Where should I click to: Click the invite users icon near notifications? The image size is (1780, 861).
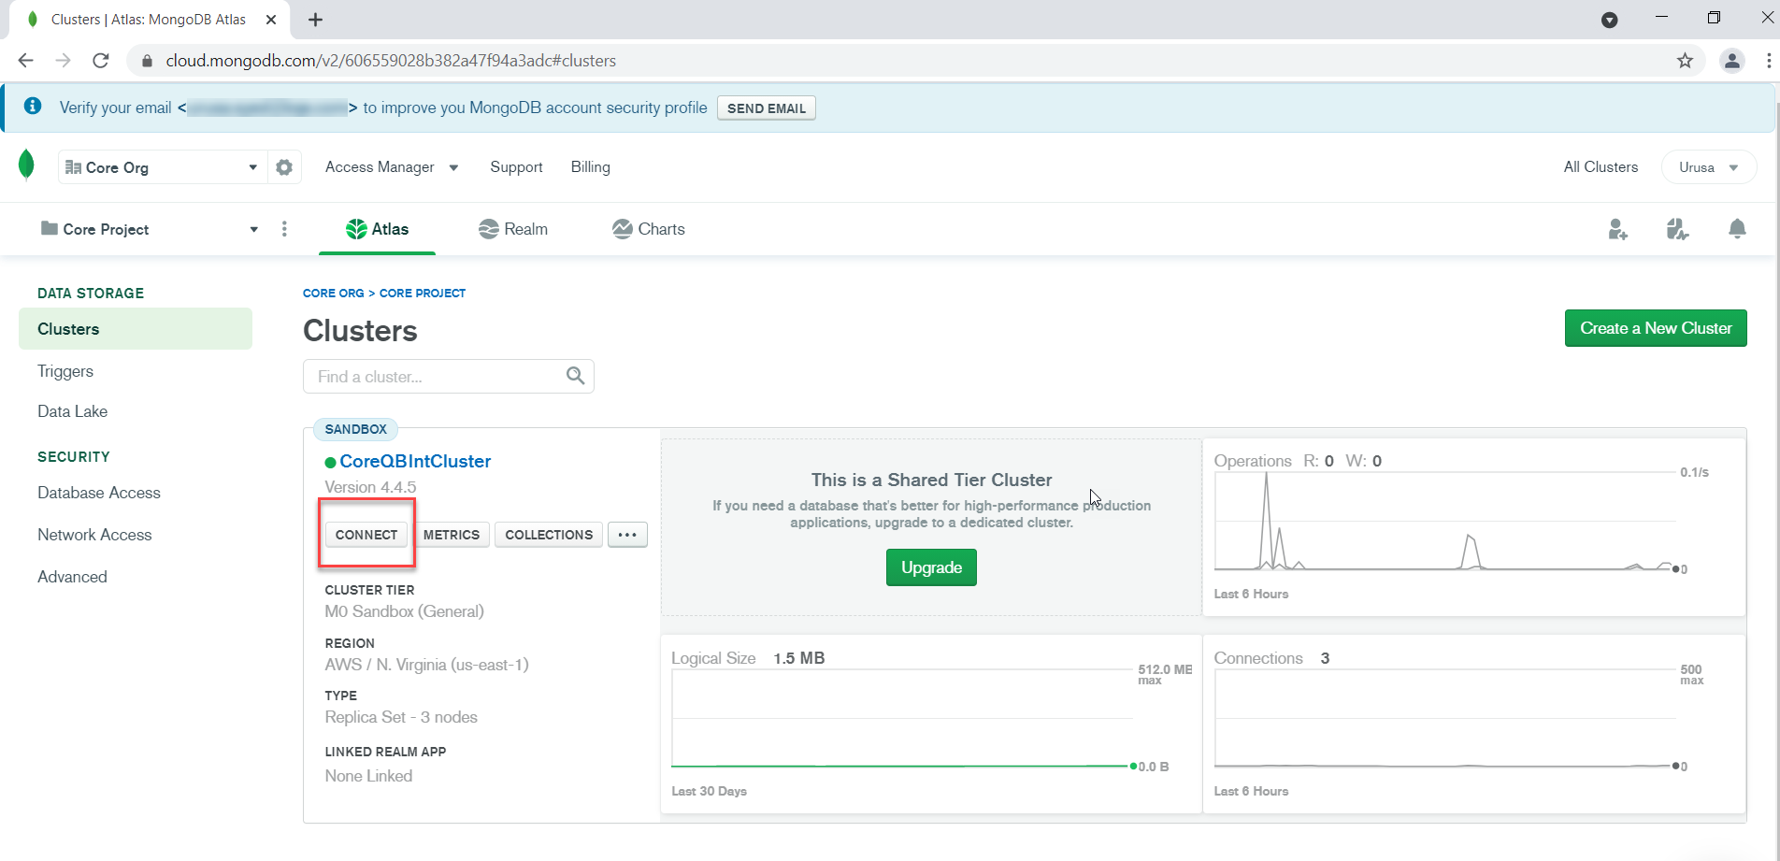click(1618, 229)
